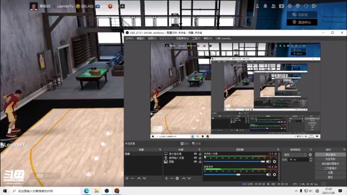Move the scene down in Scenes panel
Image resolution: width=347 pixels, height=195 pixels.
144,178
